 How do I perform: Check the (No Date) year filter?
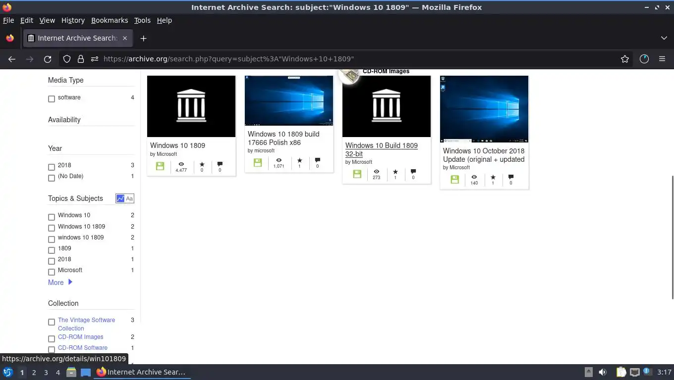pos(52,178)
